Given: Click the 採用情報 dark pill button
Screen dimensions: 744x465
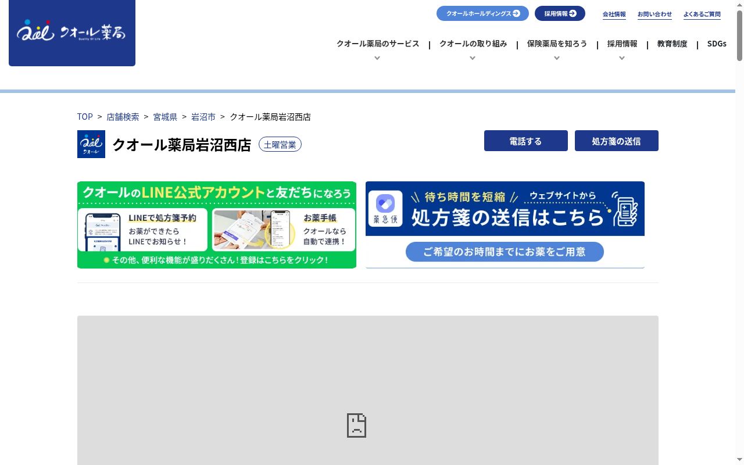Looking at the screenshot, I should click(x=560, y=13).
